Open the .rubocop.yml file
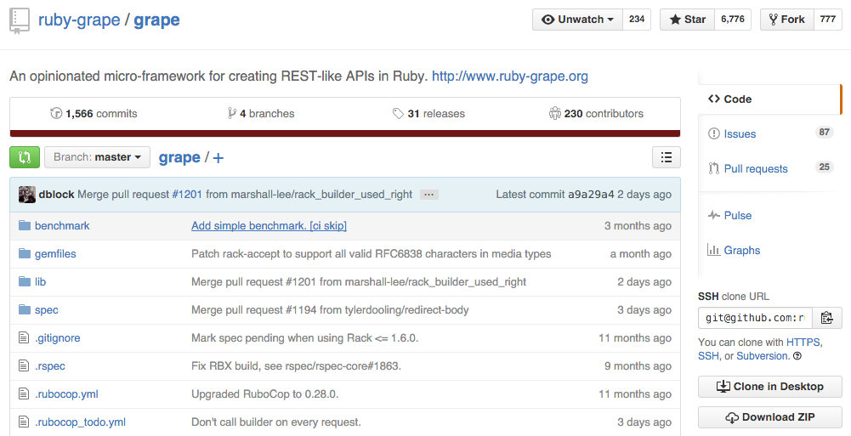This screenshot has width=851, height=436. [x=67, y=394]
